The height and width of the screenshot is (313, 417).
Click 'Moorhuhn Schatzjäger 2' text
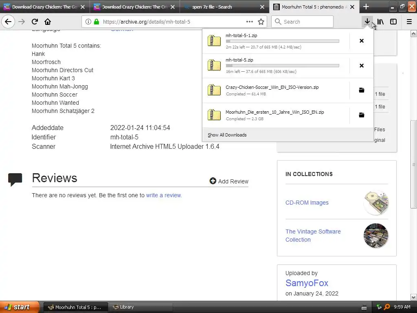(63, 111)
